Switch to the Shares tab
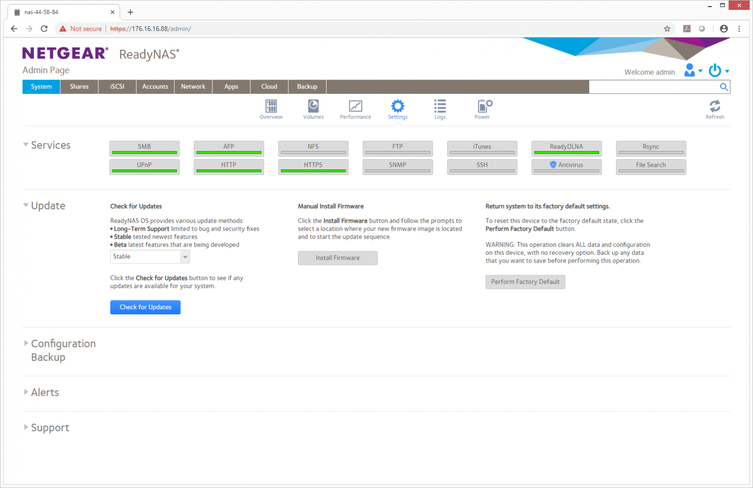The width and height of the screenshot is (753, 488). coord(79,87)
